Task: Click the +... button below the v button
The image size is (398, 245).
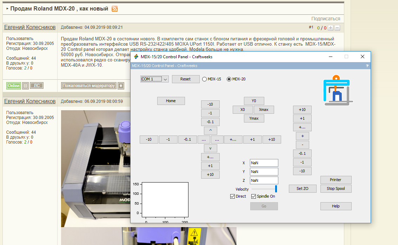Action: coord(211,157)
